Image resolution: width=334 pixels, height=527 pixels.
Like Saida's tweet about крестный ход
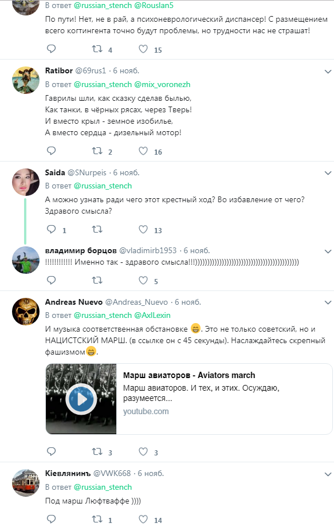(x=143, y=229)
